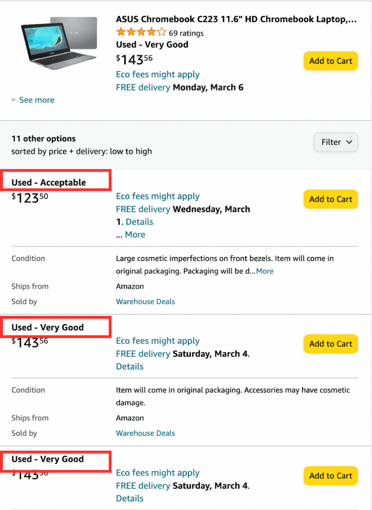Open the second Warehouse Deals seller link
The width and height of the screenshot is (372, 510).
coord(145,433)
